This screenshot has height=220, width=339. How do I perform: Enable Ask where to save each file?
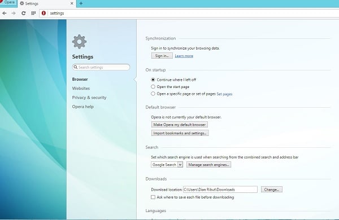[153, 197]
